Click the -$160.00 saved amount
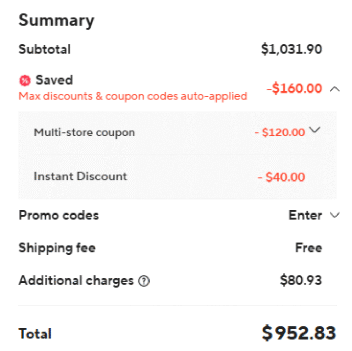352x351 pixels. click(295, 89)
